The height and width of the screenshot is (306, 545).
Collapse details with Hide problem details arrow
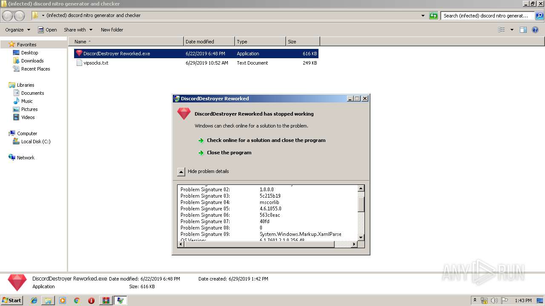coord(181,172)
